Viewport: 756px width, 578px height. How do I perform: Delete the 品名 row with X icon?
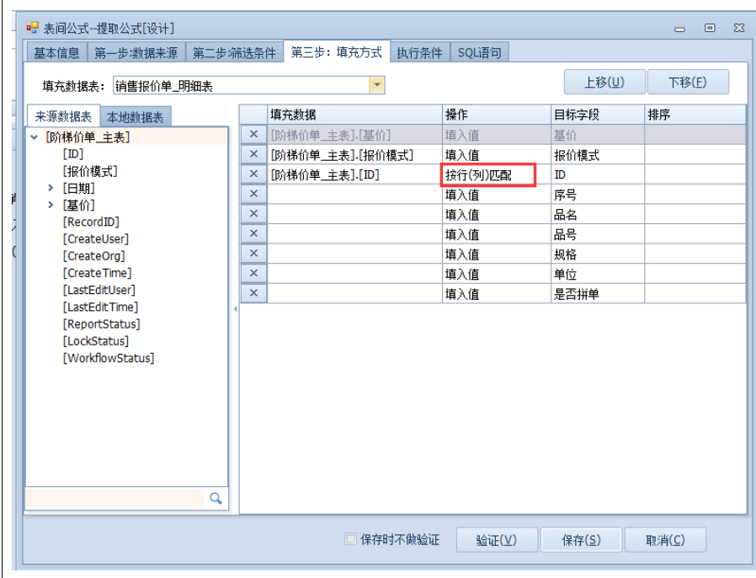click(253, 215)
